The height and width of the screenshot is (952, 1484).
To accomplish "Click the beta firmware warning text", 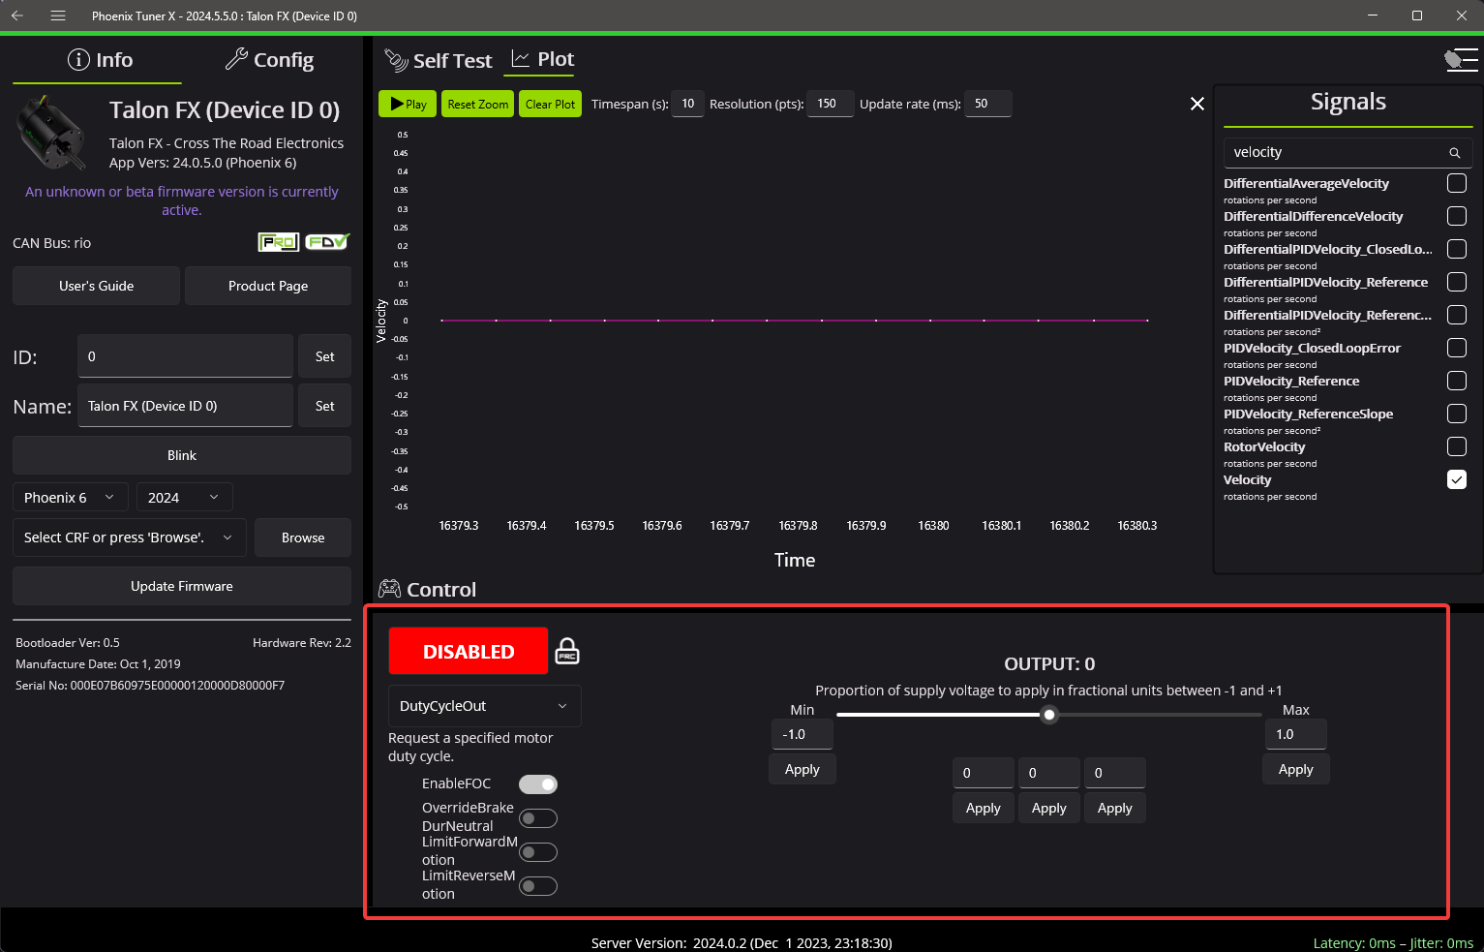I will tap(182, 200).
